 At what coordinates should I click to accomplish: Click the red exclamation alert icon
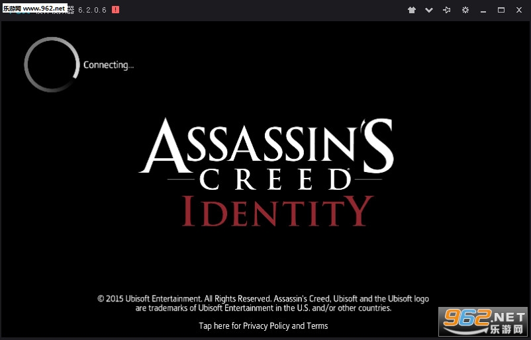[x=115, y=10]
